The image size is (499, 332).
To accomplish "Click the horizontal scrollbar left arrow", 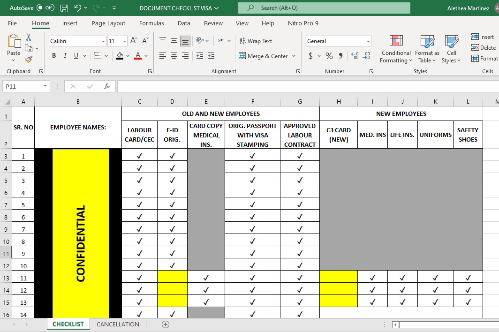I will click(395, 324).
